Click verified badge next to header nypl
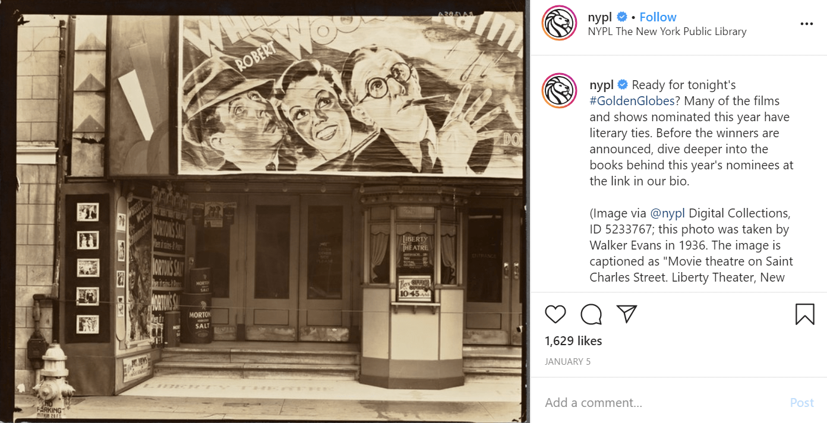 tap(622, 17)
